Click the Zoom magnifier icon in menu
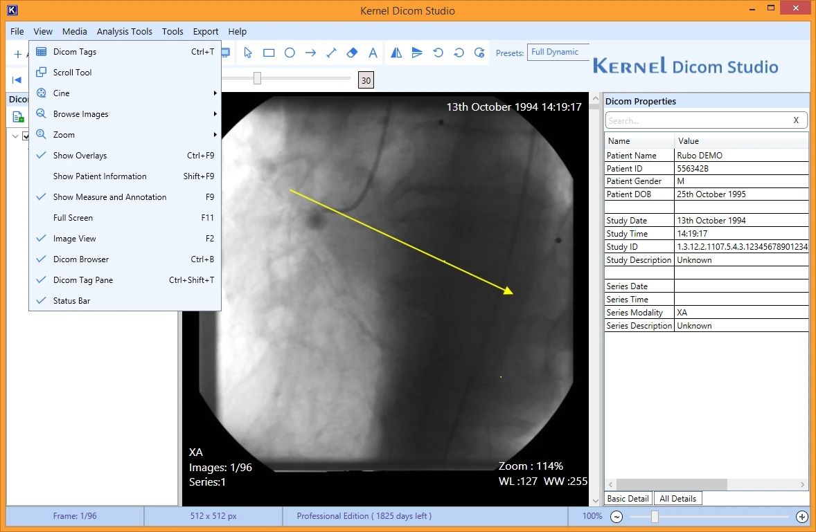The width and height of the screenshot is (816, 532). [x=41, y=134]
